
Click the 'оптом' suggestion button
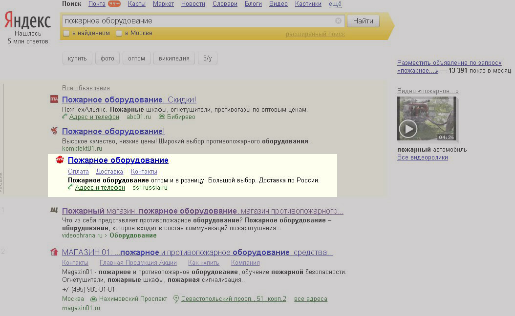point(136,59)
